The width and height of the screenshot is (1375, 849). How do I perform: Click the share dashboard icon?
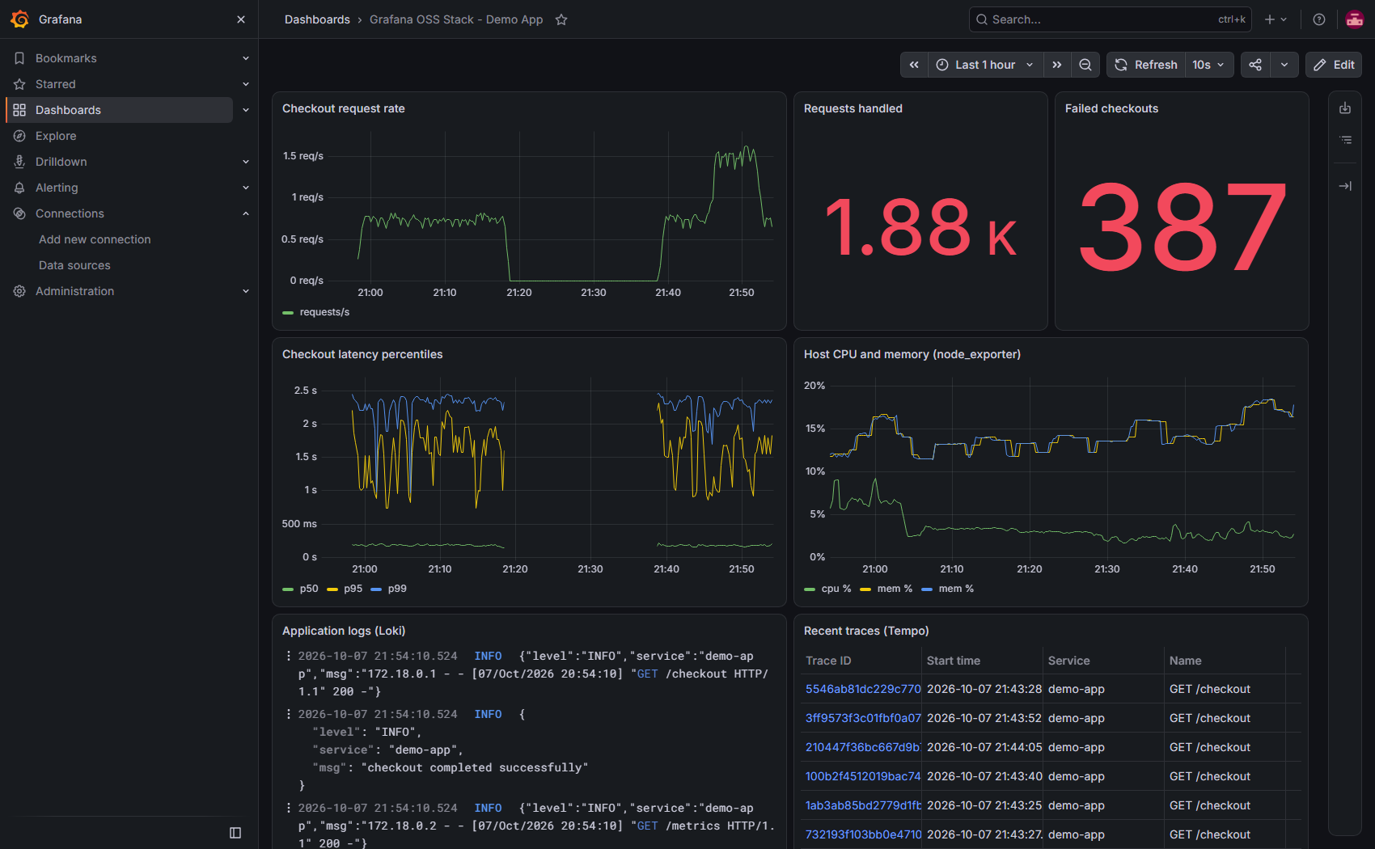coord(1255,65)
